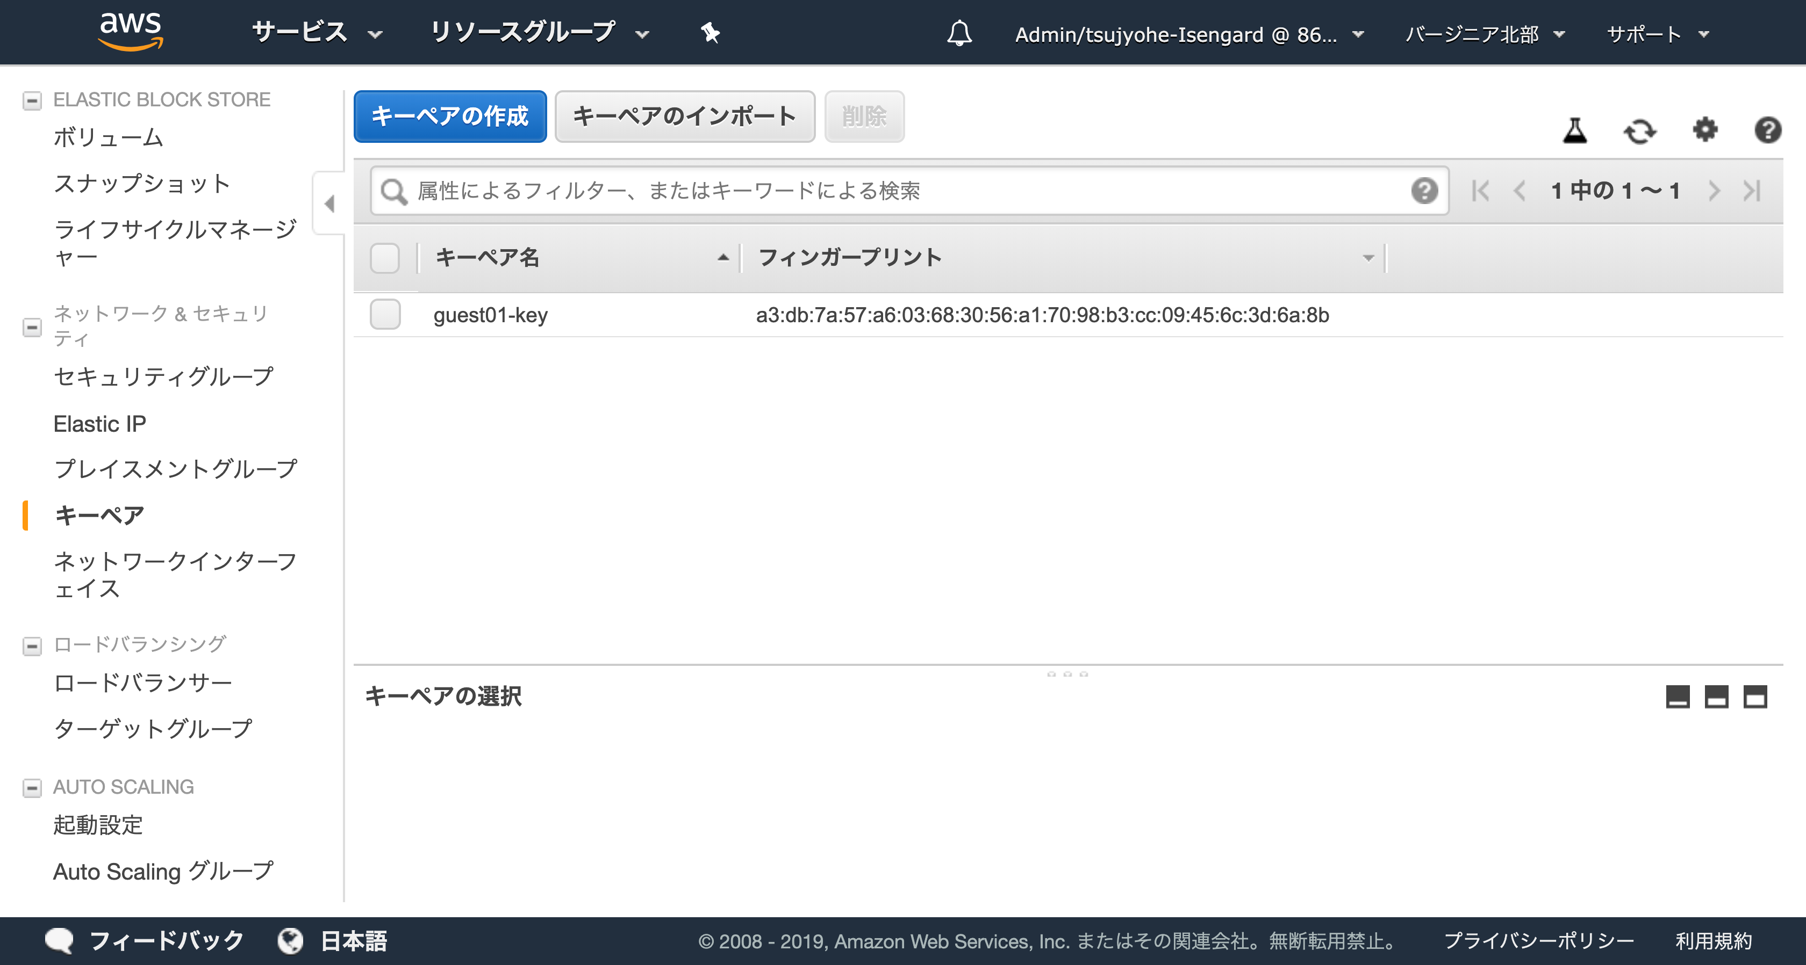The height and width of the screenshot is (965, 1806).
Task: Click the guest01-key key pair name
Action: coord(491,315)
